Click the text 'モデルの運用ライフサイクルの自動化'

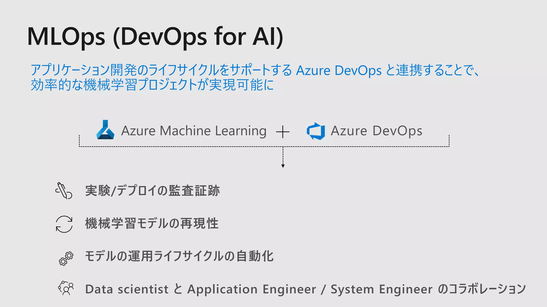coord(179,256)
